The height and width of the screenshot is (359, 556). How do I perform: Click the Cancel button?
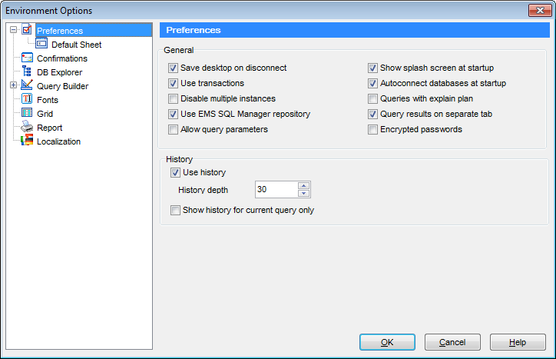(x=452, y=342)
